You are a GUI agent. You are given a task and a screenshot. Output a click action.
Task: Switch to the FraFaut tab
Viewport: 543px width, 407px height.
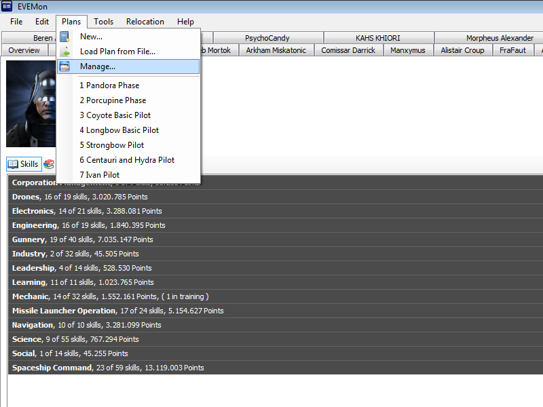tap(513, 50)
